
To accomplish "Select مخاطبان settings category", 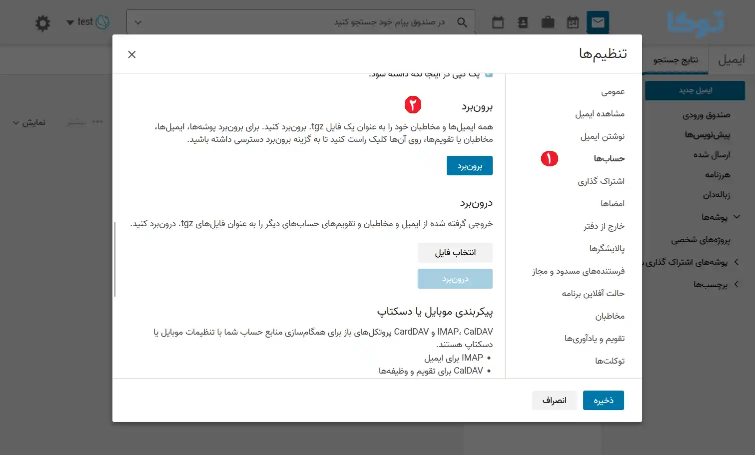I will (610, 316).
